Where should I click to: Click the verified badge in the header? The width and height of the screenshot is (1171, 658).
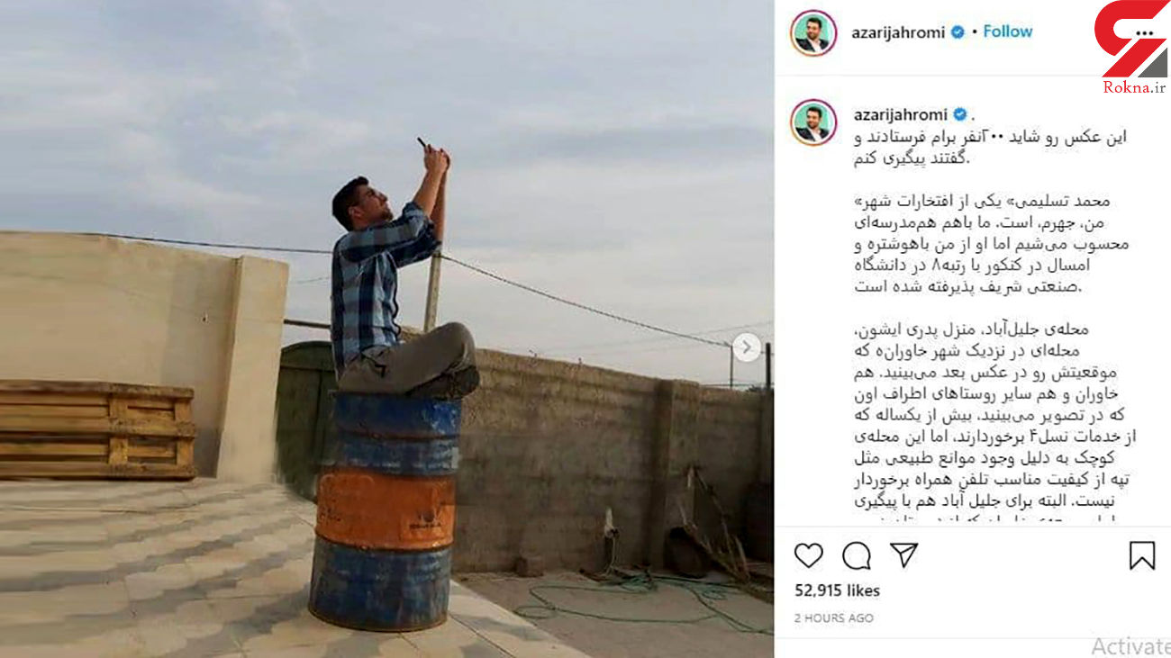click(x=958, y=32)
